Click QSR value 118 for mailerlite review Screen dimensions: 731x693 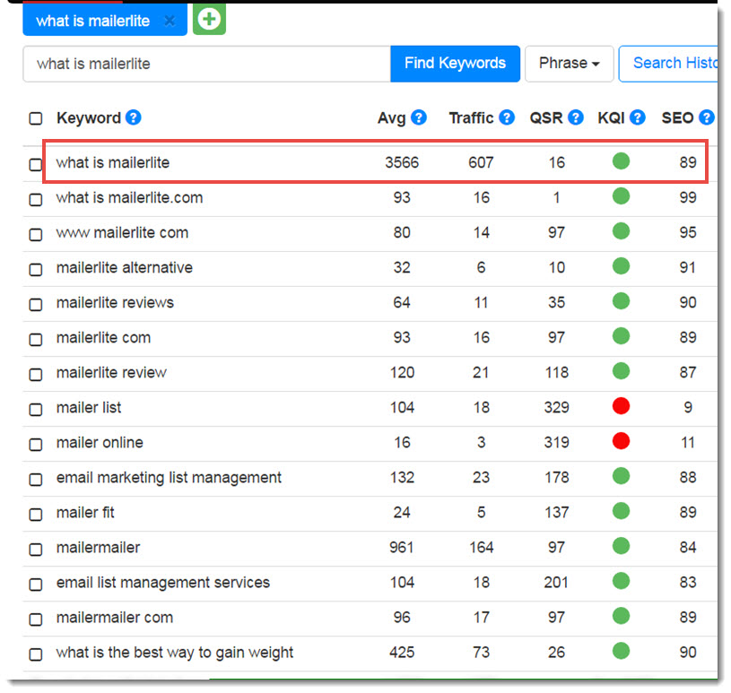[557, 372]
